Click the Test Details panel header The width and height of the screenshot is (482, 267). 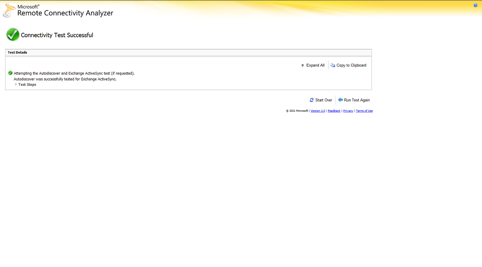tap(188, 53)
